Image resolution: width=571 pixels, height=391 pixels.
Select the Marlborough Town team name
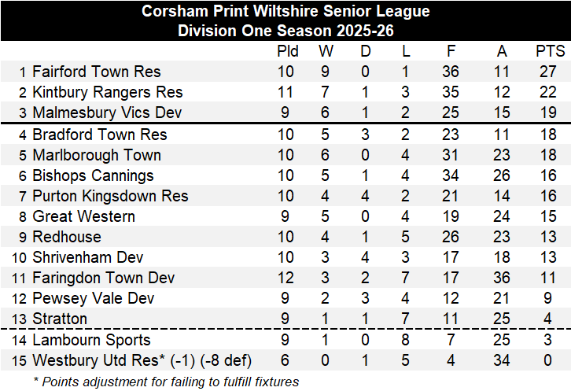(97, 155)
